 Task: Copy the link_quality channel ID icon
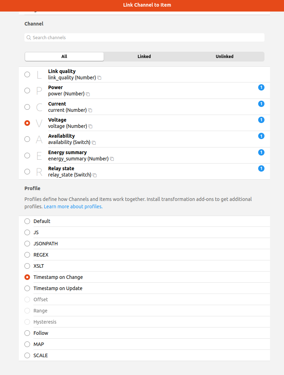[x=99, y=78]
